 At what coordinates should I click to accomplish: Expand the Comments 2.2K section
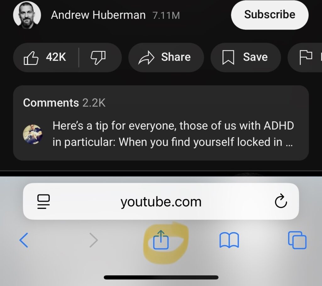coord(64,103)
